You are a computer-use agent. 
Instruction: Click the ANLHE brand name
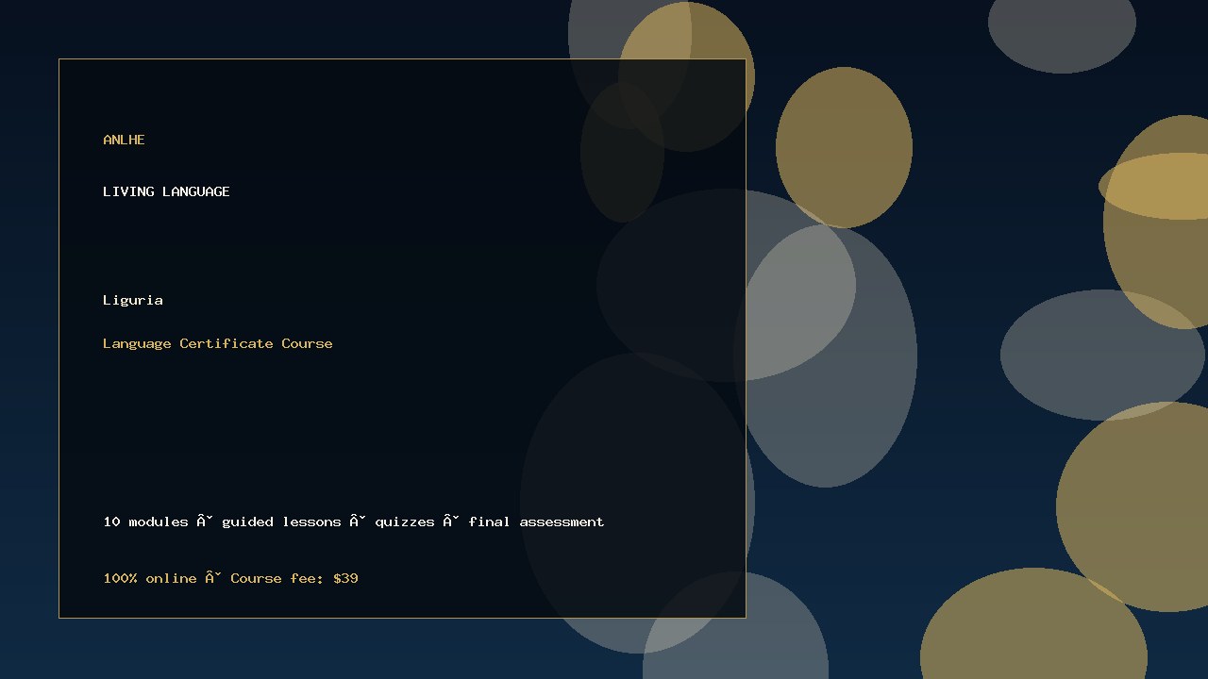124,140
